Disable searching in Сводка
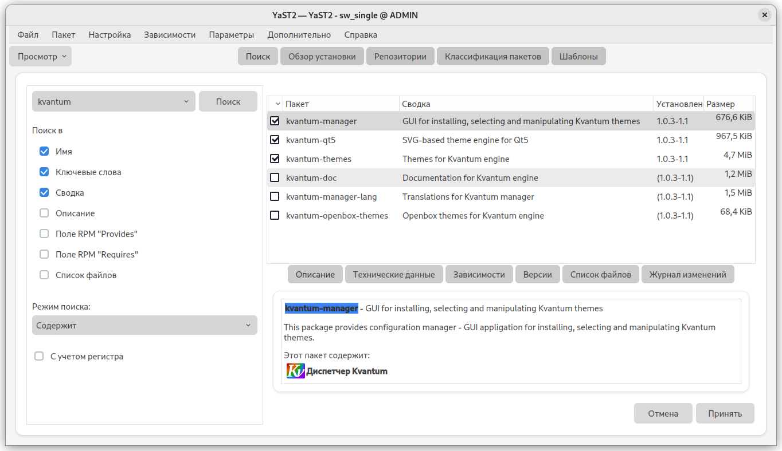Screen dimensions: 782x451 (x=44, y=193)
